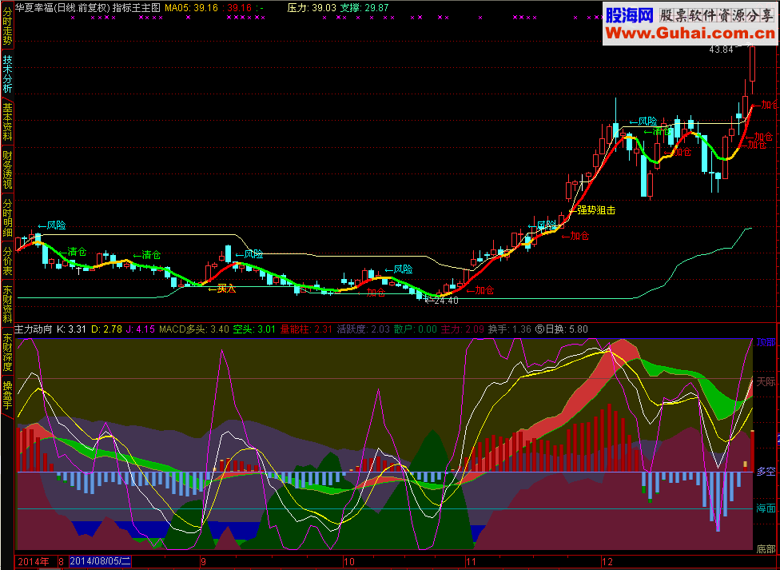Viewport: 780px width, 570px height.
Task: Open the 分时走势 sidebar tab
Action: pos(7,26)
